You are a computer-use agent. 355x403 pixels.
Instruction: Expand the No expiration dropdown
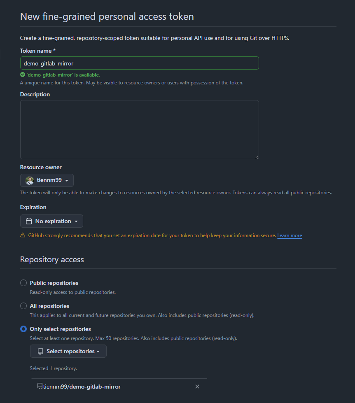click(51, 221)
